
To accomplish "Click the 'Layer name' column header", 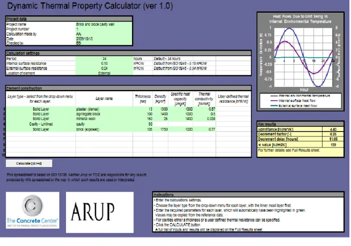I will 104,99.
